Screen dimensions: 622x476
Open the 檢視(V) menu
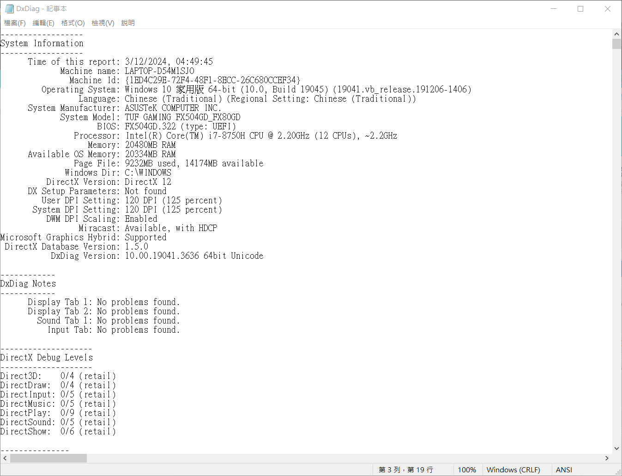(x=103, y=23)
